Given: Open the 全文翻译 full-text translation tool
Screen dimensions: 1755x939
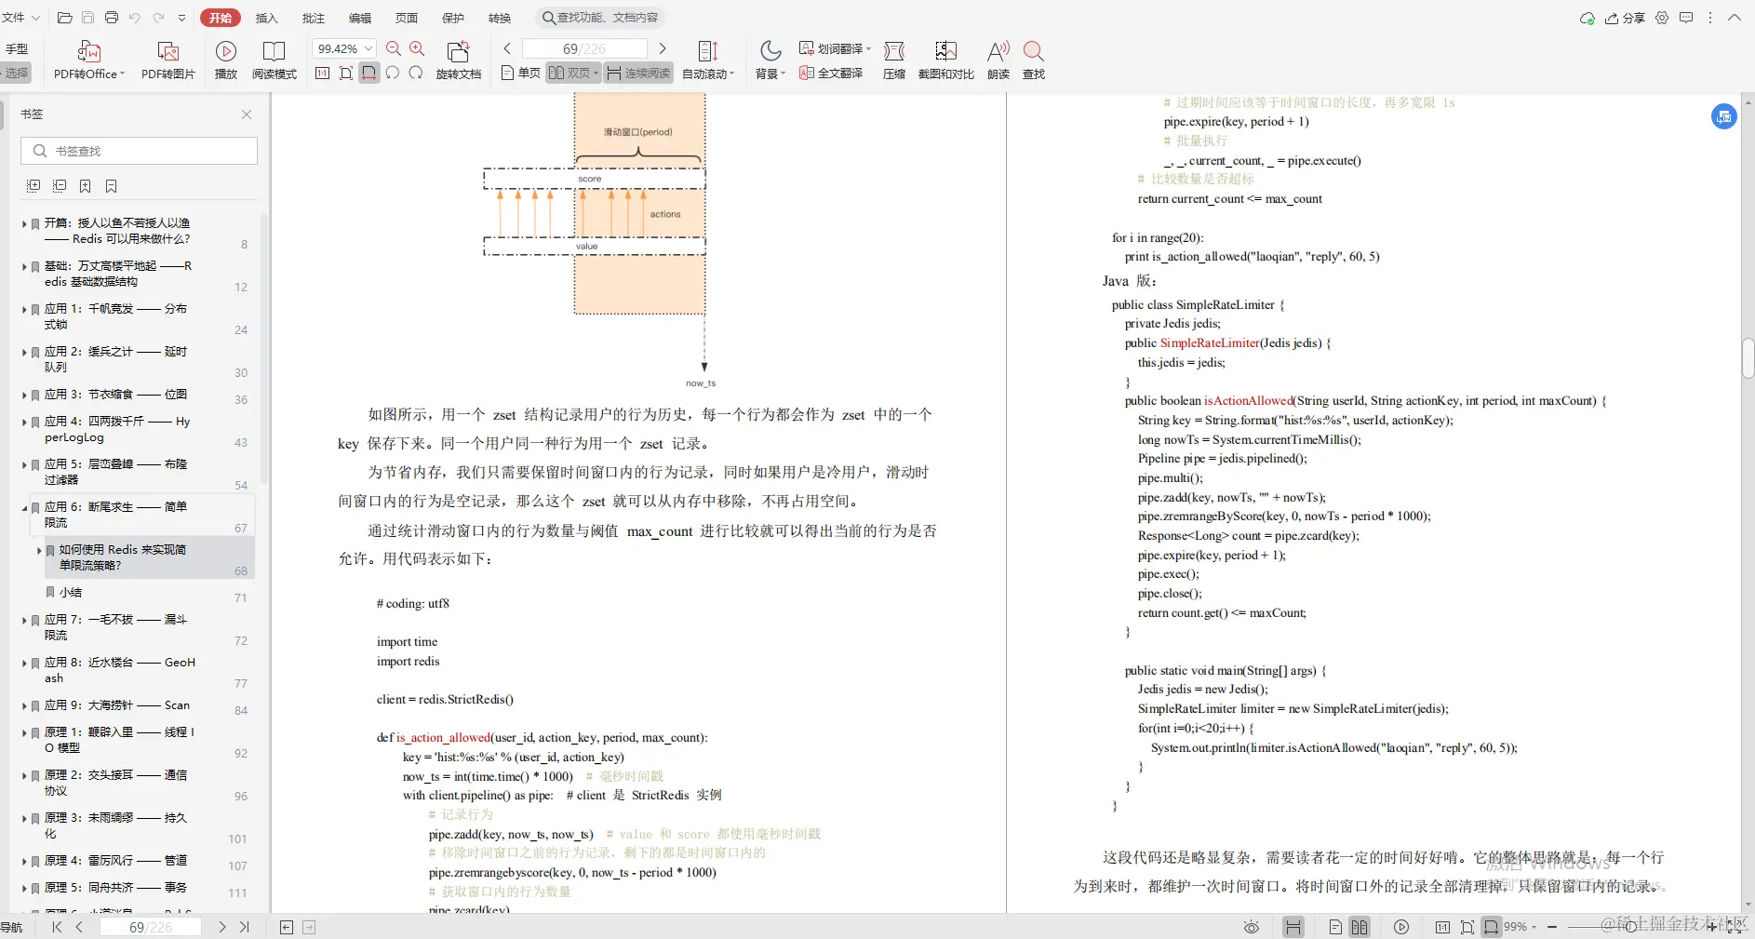Looking at the screenshot, I should (829, 74).
